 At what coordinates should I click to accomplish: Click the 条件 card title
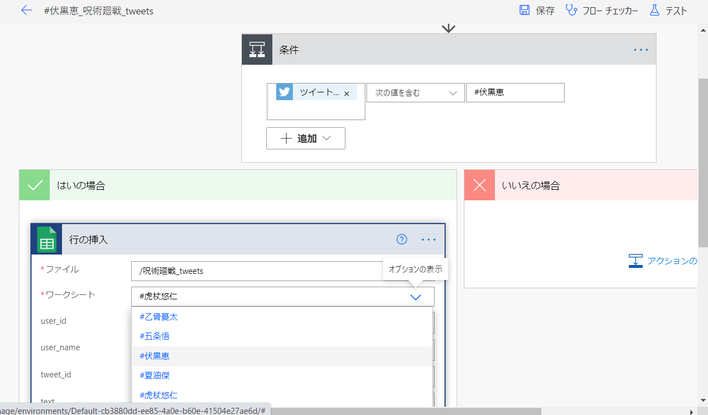tap(289, 50)
